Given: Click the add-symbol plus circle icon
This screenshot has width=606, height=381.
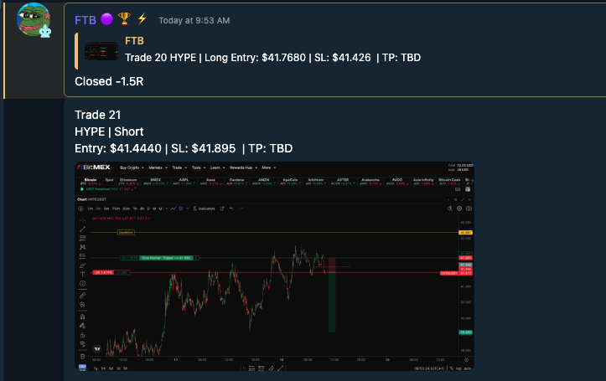Looking at the screenshot, I should click(x=80, y=209).
